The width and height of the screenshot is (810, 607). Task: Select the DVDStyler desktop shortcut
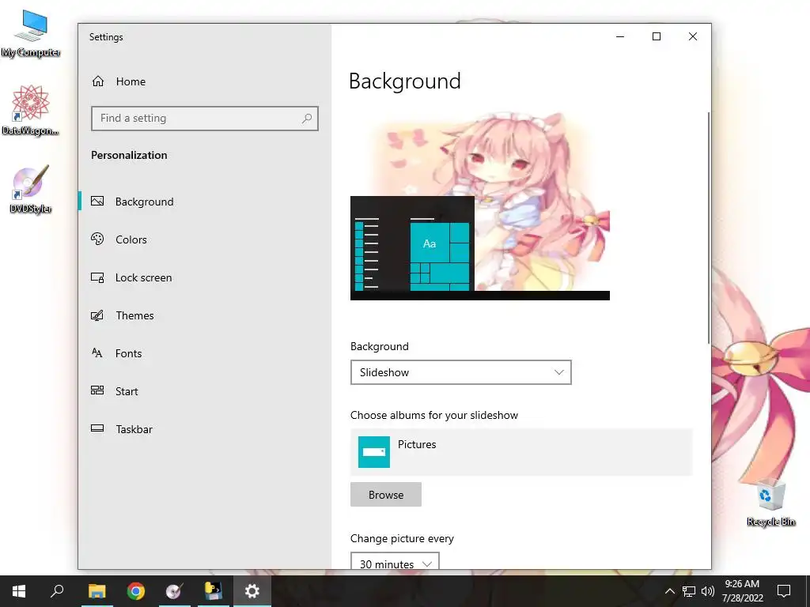click(31, 190)
